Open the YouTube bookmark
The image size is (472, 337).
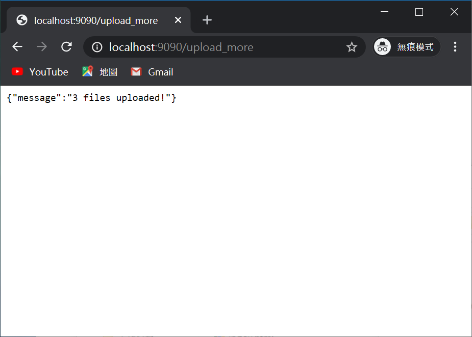(40, 72)
